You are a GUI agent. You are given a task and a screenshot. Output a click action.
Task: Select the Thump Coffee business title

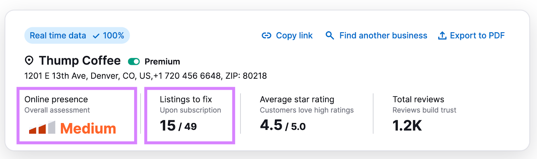pyautogui.click(x=80, y=61)
